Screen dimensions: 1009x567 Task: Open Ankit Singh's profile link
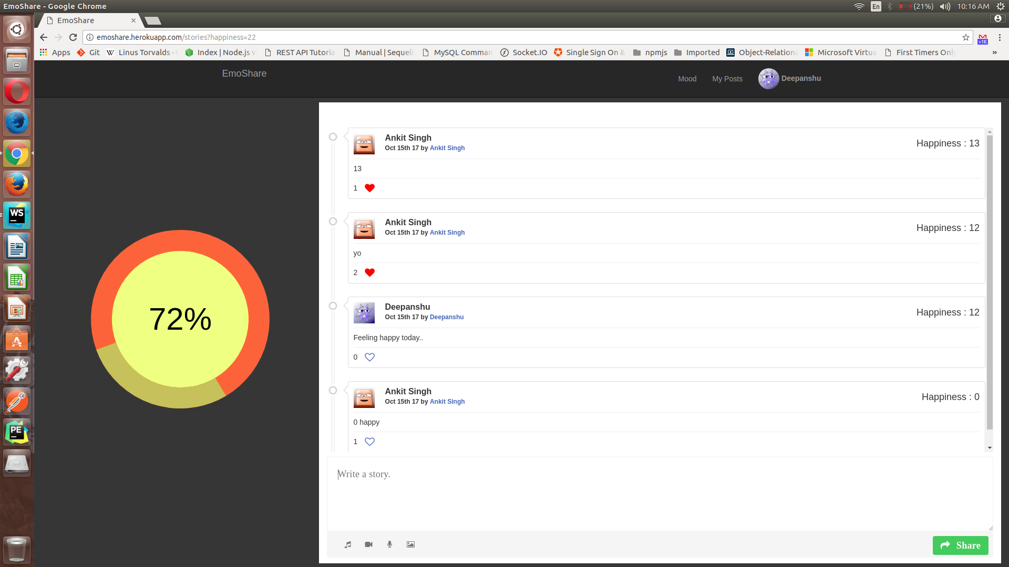coord(447,148)
